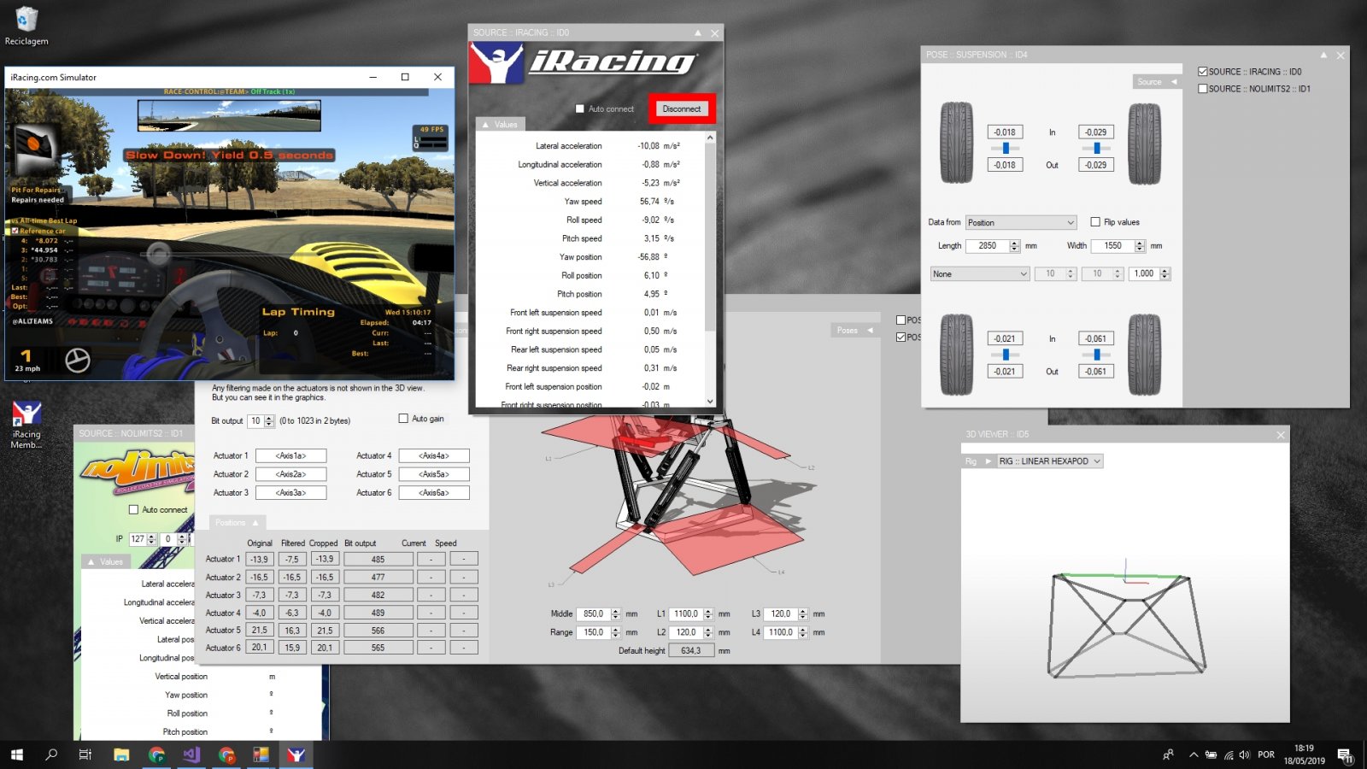The image size is (1367, 769).
Task: Open the People icon in system tray
Action: [1168, 754]
